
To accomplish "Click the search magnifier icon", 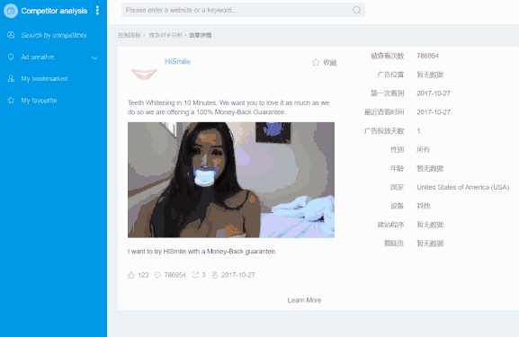I will 356,10.
